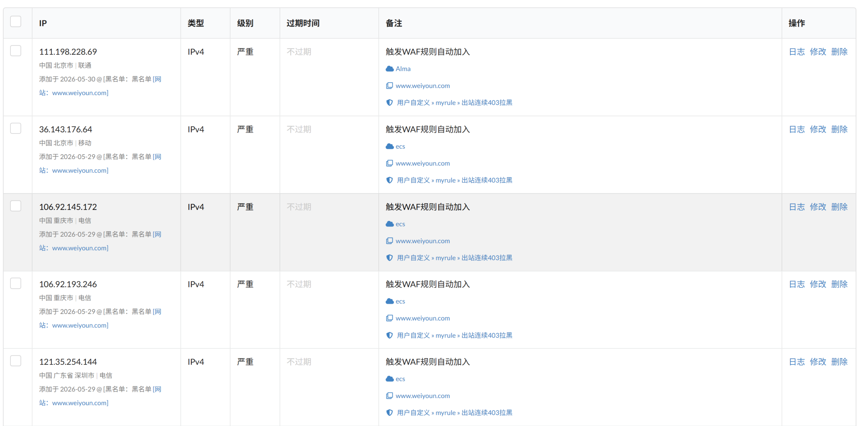Click 修改 for IP 121.35.254.144

click(818, 362)
